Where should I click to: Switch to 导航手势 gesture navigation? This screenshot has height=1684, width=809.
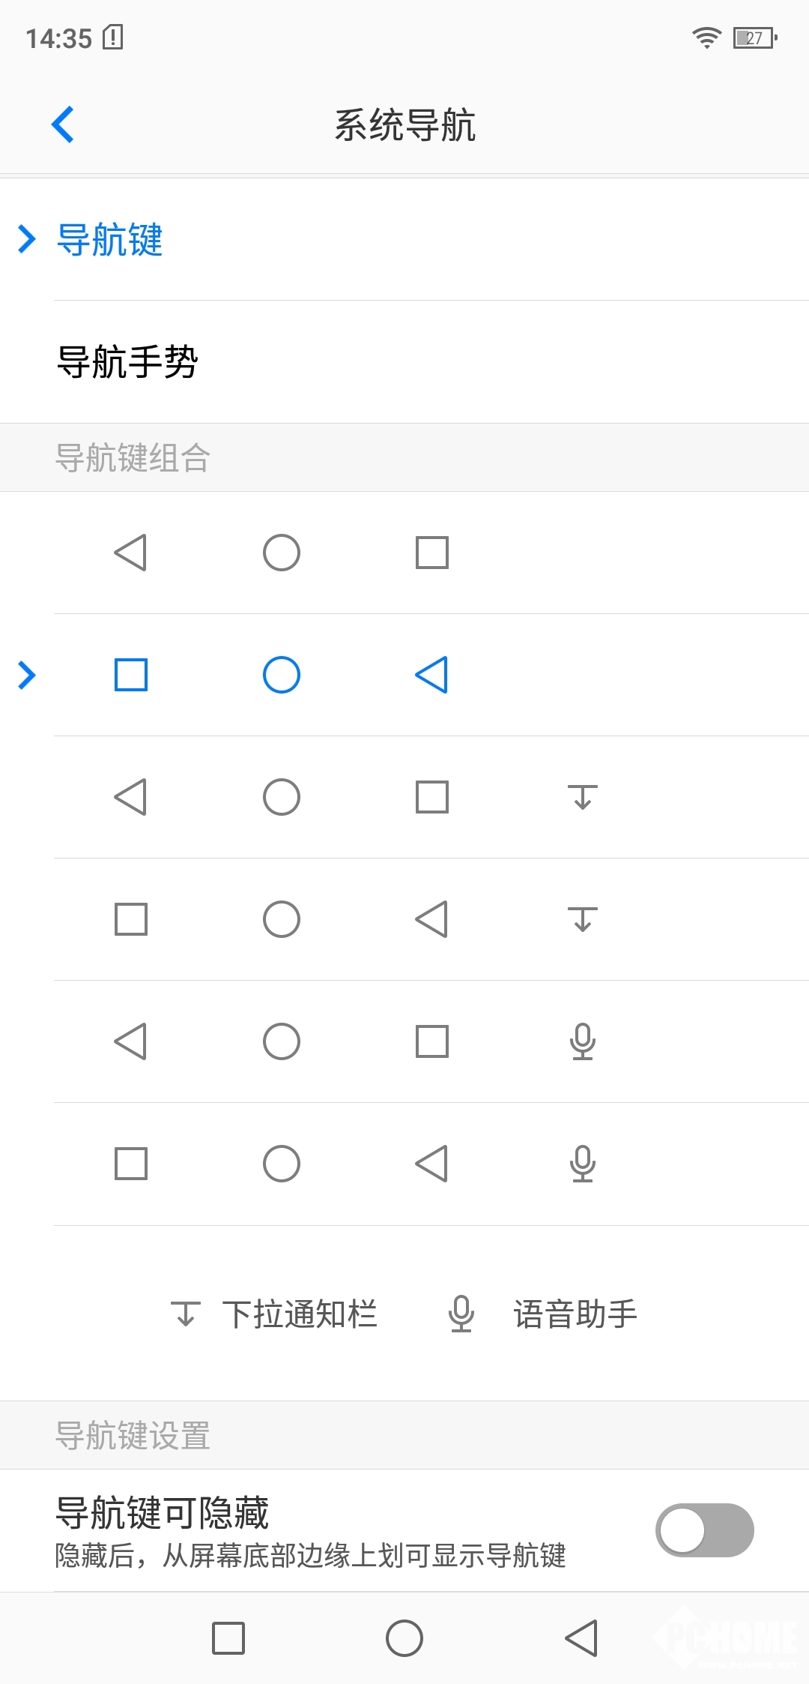127,362
